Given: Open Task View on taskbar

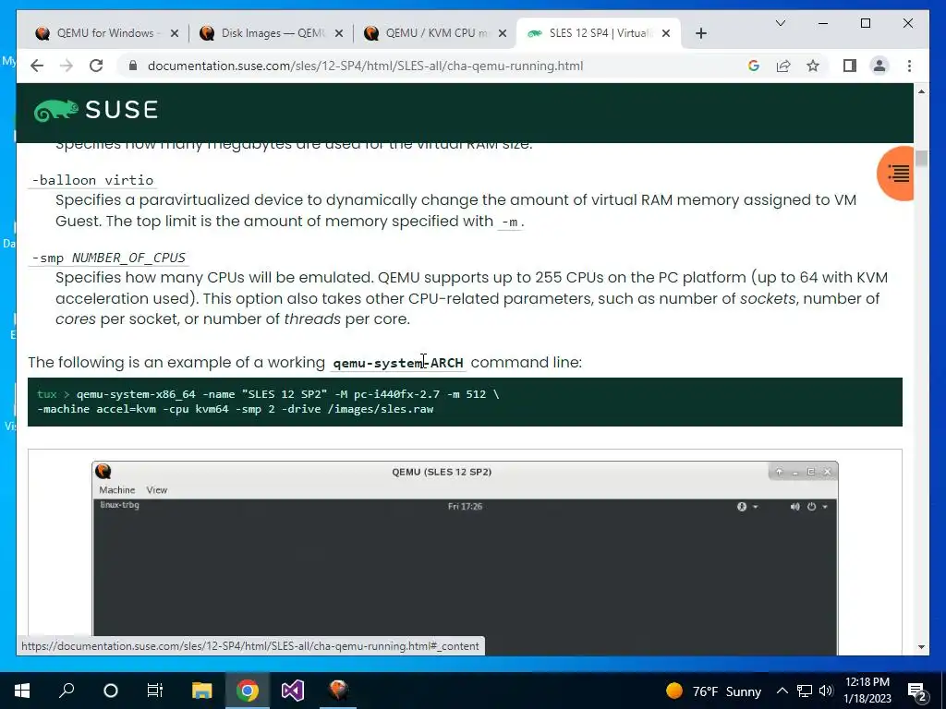Looking at the screenshot, I should (x=155, y=691).
